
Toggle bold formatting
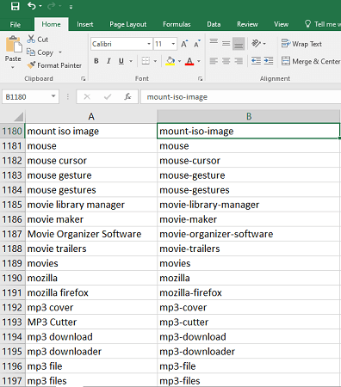pyautogui.click(x=96, y=61)
